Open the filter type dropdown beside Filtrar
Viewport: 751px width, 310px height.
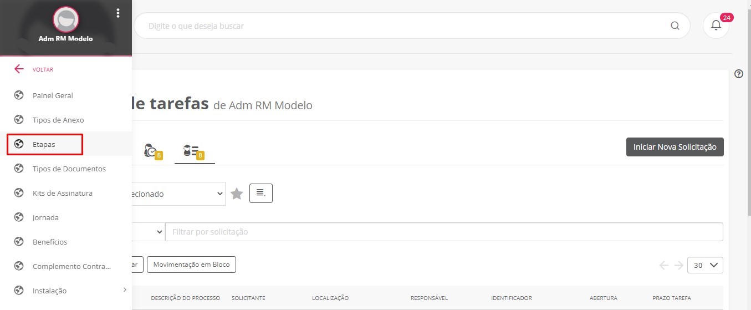149,232
